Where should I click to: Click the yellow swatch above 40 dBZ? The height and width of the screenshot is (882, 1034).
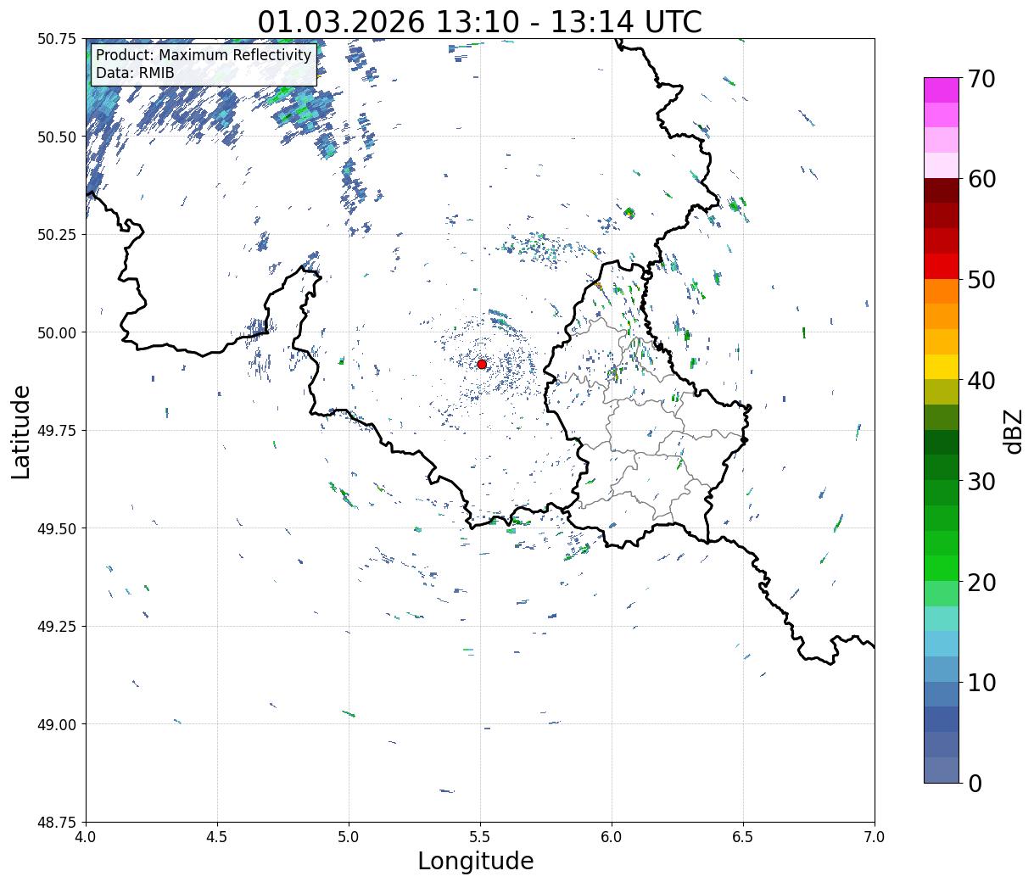(942, 366)
